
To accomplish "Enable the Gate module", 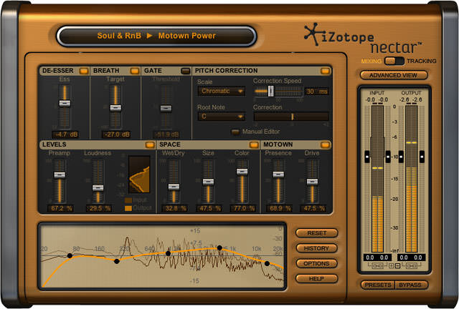I will (186, 71).
